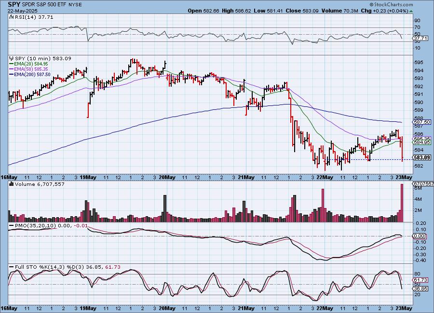
Task: Click the EMA(200) 587.50 legend text
Action: 32,74
